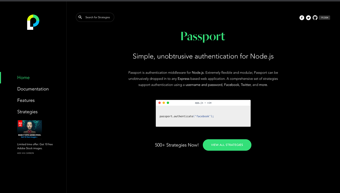Open Twitter via the header social icon
Screen dimensions: 340x193
[x=308, y=18]
